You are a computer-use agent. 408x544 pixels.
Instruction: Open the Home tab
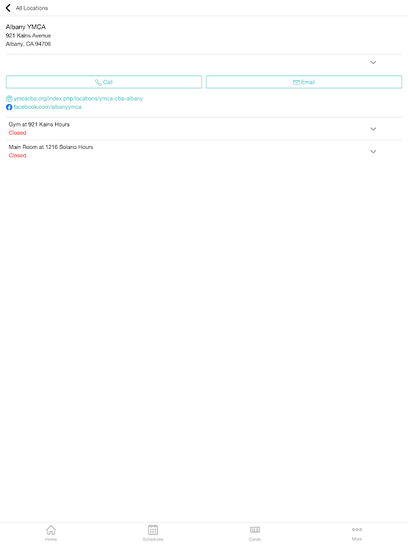coord(51,533)
